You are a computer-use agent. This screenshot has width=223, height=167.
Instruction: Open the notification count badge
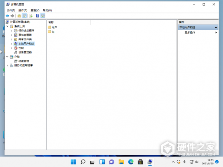coord(217,162)
